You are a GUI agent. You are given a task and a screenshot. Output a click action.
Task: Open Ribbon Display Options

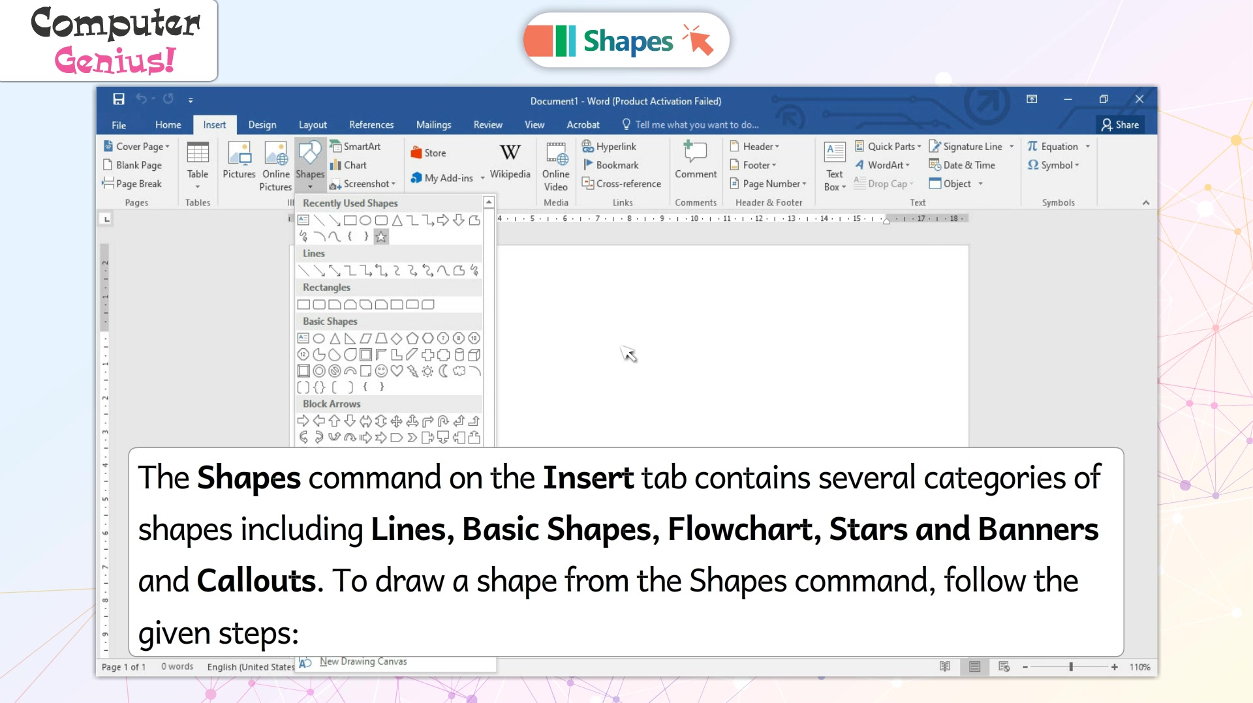pos(1032,99)
